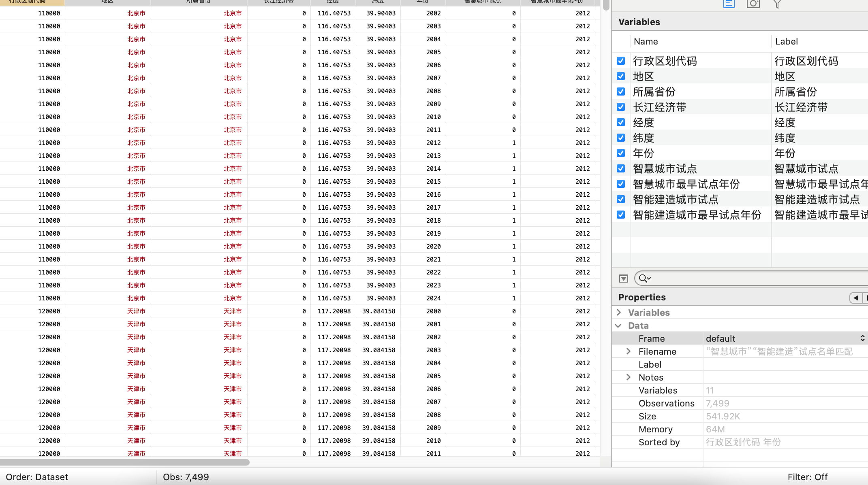868x485 pixels.
Task: Toggle the 智能建造城市试点 checkbox
Action: pos(621,199)
